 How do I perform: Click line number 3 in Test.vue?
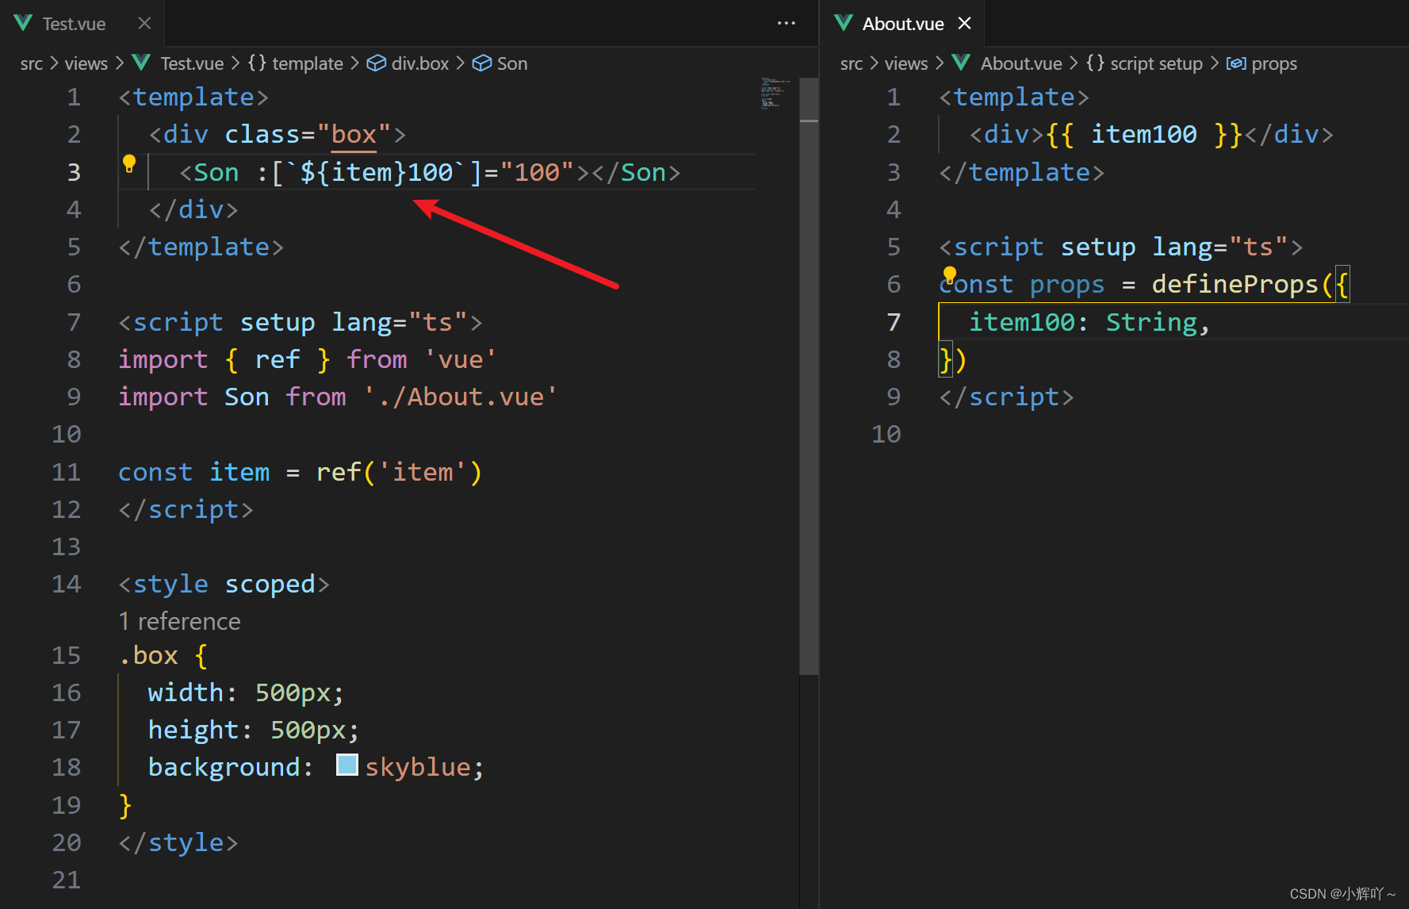(x=74, y=172)
